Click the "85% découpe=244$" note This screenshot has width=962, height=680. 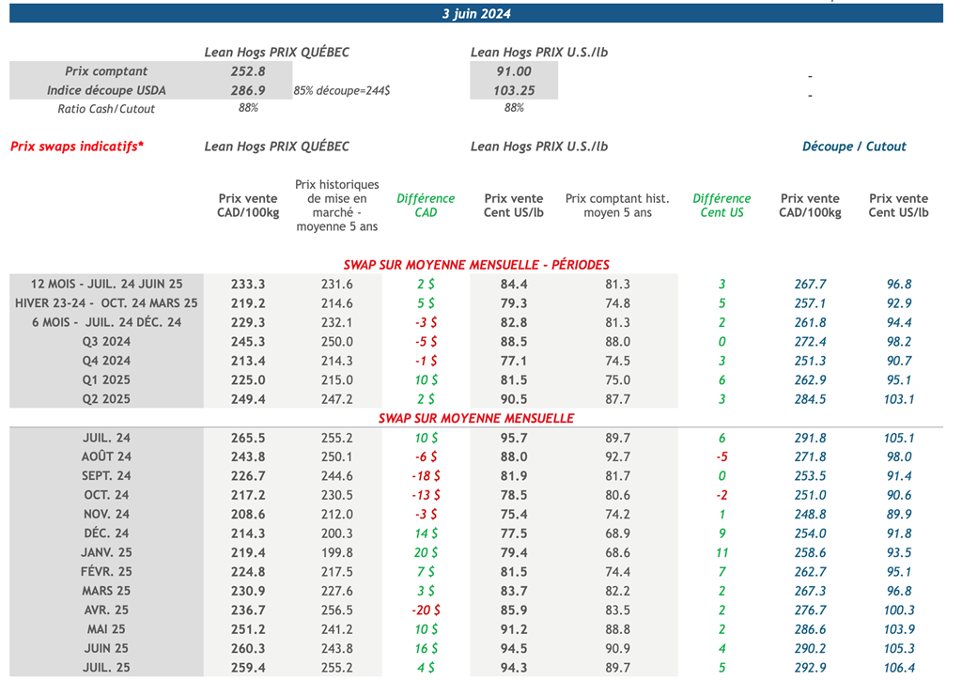coord(342,91)
